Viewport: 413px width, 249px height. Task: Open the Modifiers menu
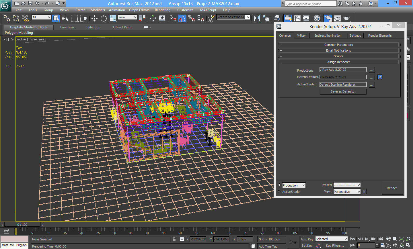click(98, 10)
